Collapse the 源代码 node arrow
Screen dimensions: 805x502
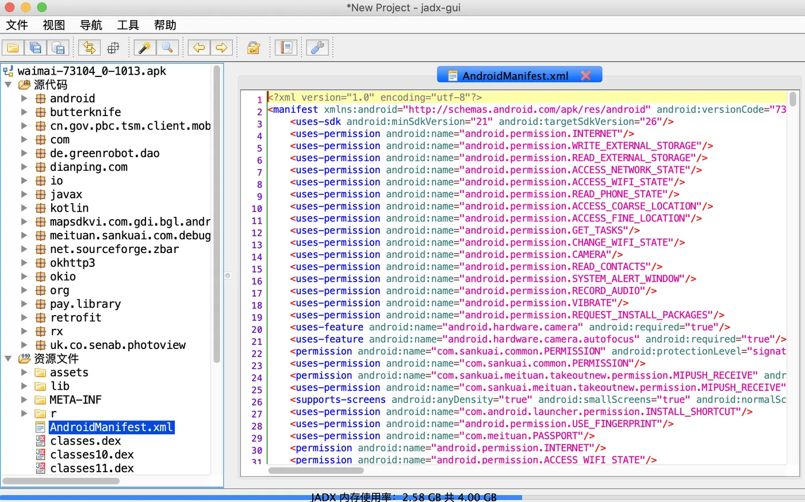[x=9, y=85]
